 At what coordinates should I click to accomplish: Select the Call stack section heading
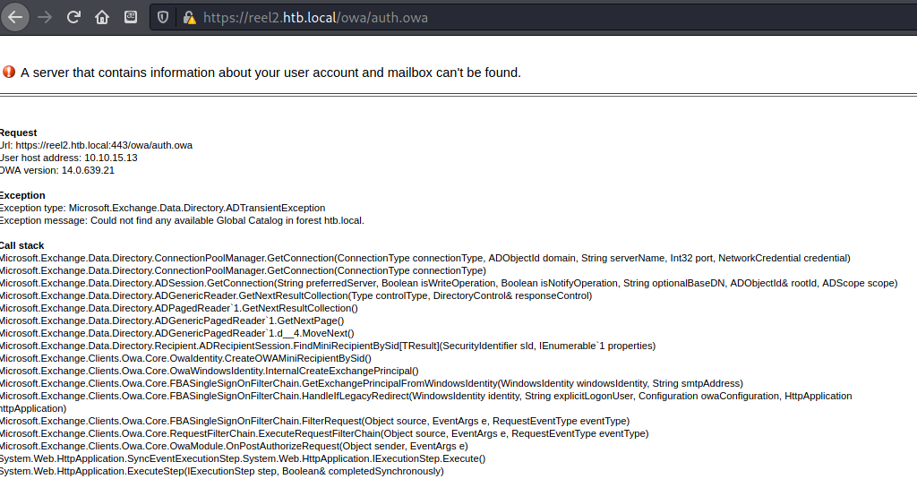point(21,245)
